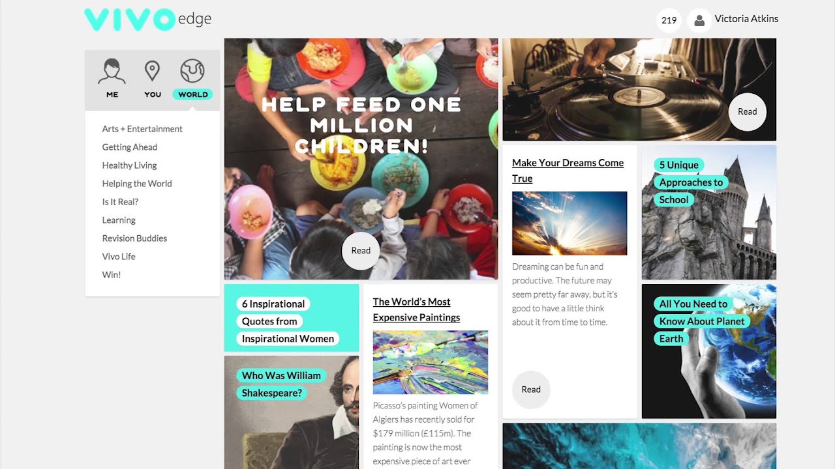Select the WORLD globe icon
Screen dimensions: 835x469
192,70
